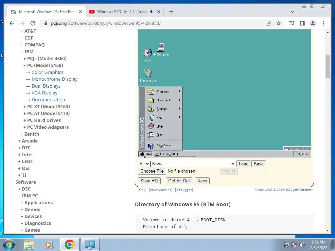
Task: Click the 3:09 PM clock in Windows 95 tray
Action: pyautogui.click(x=302, y=154)
